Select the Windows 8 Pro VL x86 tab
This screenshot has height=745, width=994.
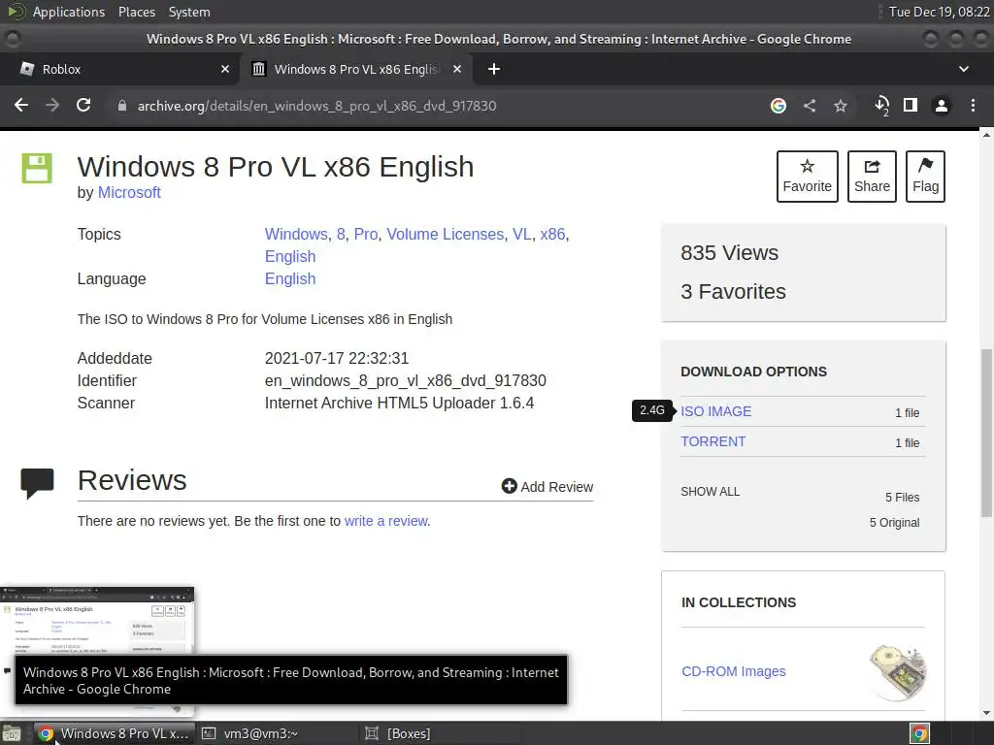click(355, 69)
